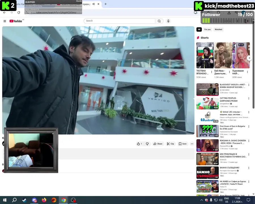This screenshot has width=255, height=204.
Task: Open Discord from the taskbar
Action: (x=34, y=200)
